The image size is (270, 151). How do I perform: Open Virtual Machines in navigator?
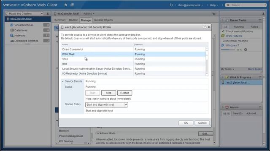pyautogui.click(x=24, y=25)
